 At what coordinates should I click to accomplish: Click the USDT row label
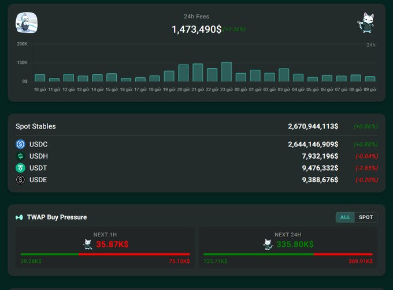(38, 168)
